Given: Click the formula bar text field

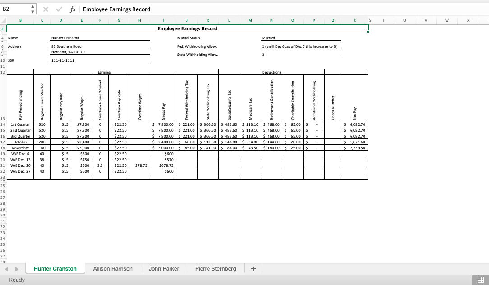Looking at the screenshot, I should (x=284, y=9).
